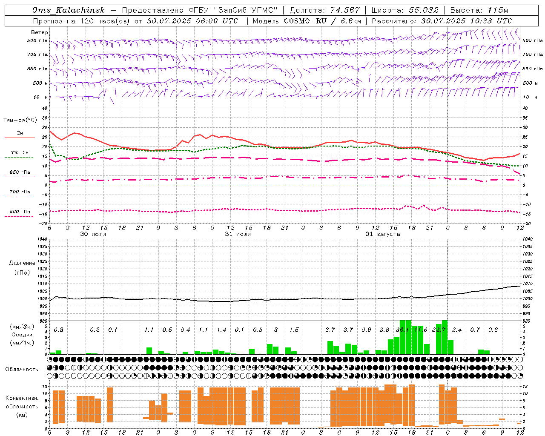Screen dimensions: 545x436
Task: Click the Ветер panel label
Action: click(40, 32)
